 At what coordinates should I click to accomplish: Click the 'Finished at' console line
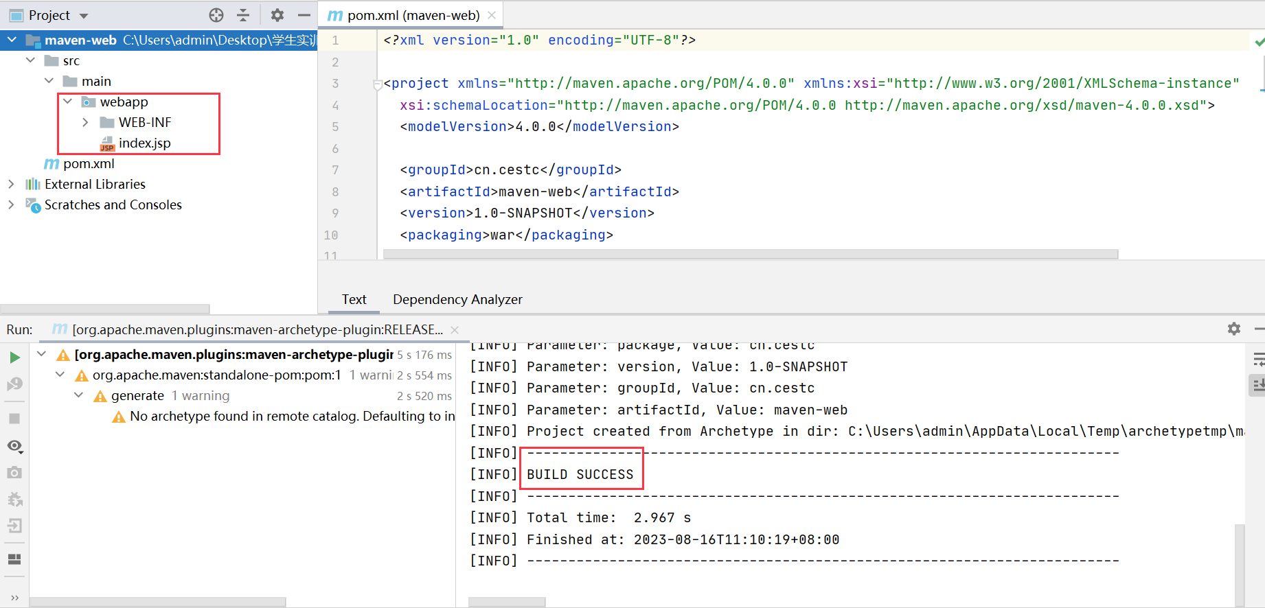pyautogui.click(x=683, y=539)
